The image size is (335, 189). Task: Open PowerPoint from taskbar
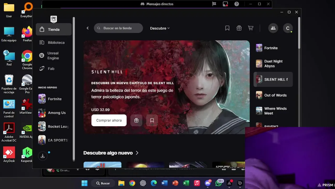coord(175,183)
